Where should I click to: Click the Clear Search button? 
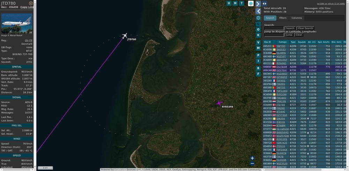[305, 28]
